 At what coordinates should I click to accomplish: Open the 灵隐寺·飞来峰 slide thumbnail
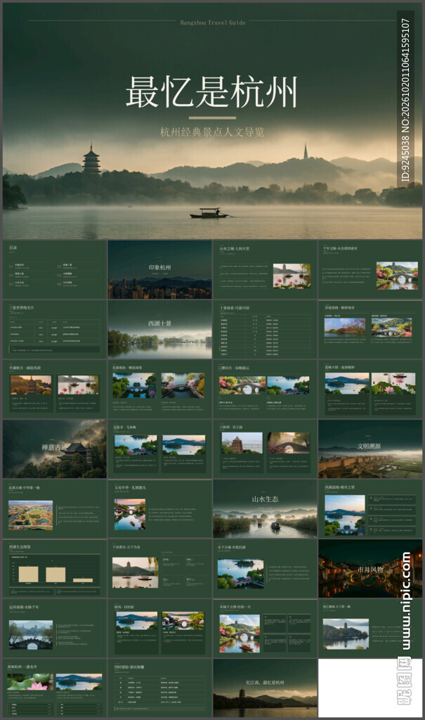click(x=159, y=449)
